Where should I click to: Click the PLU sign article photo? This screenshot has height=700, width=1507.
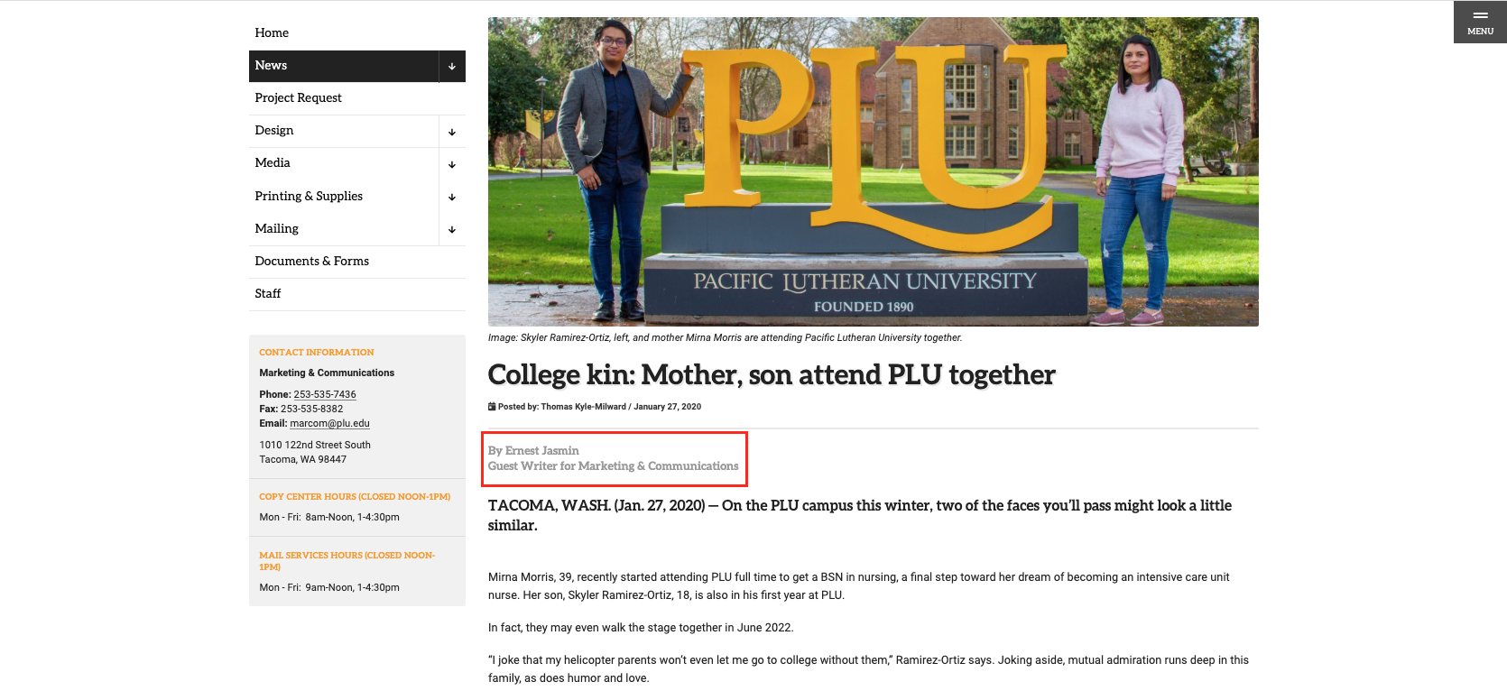click(874, 171)
